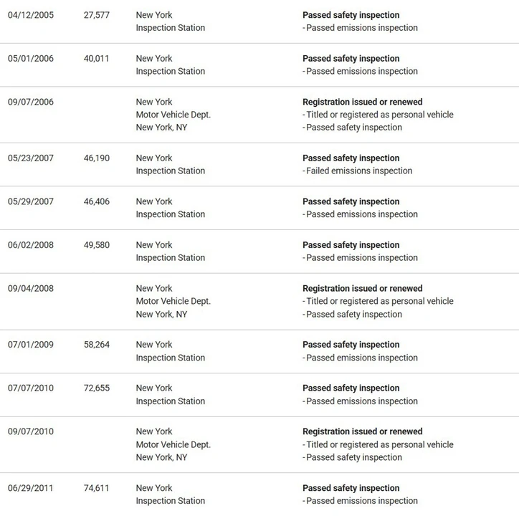Click the 09/07/2006 Registration issued or renewed heading

coord(363,102)
